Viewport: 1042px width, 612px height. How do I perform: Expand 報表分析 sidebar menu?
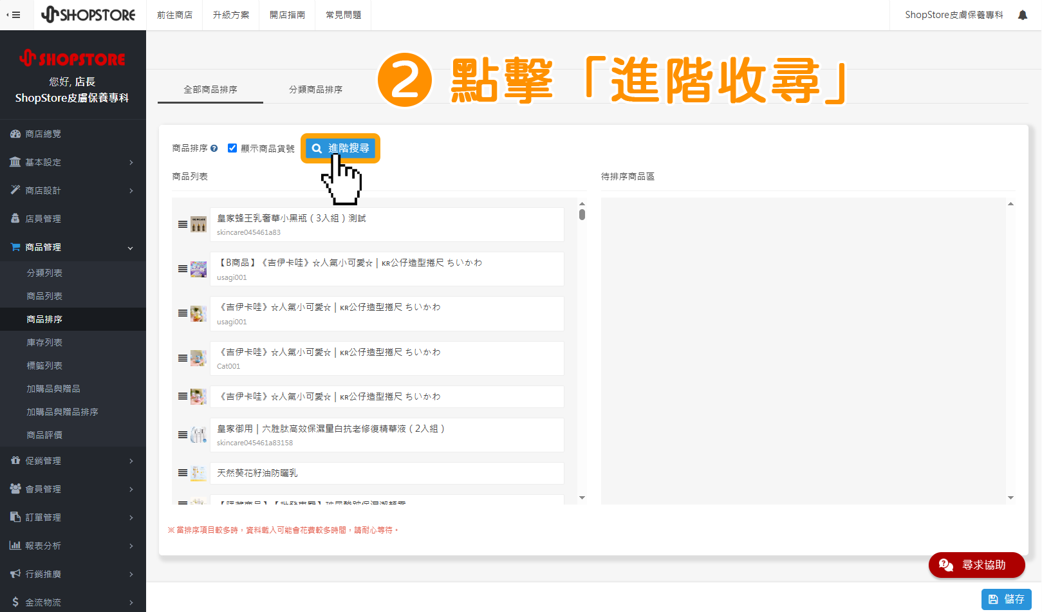[131, 546]
